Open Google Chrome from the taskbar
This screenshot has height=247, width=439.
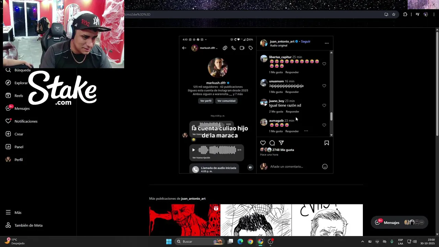tap(250, 242)
